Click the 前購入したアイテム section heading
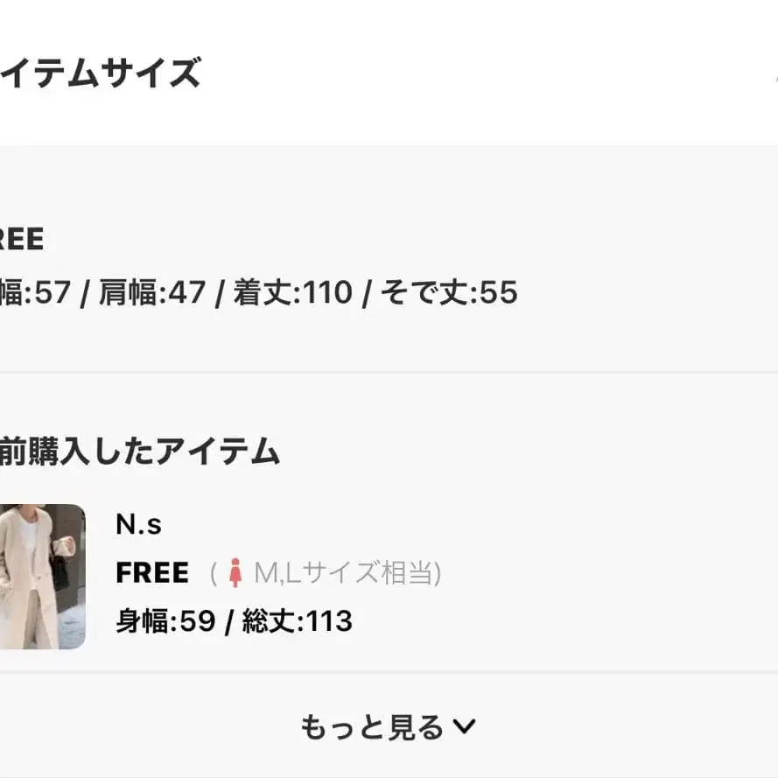The height and width of the screenshot is (778, 778). click(140, 452)
